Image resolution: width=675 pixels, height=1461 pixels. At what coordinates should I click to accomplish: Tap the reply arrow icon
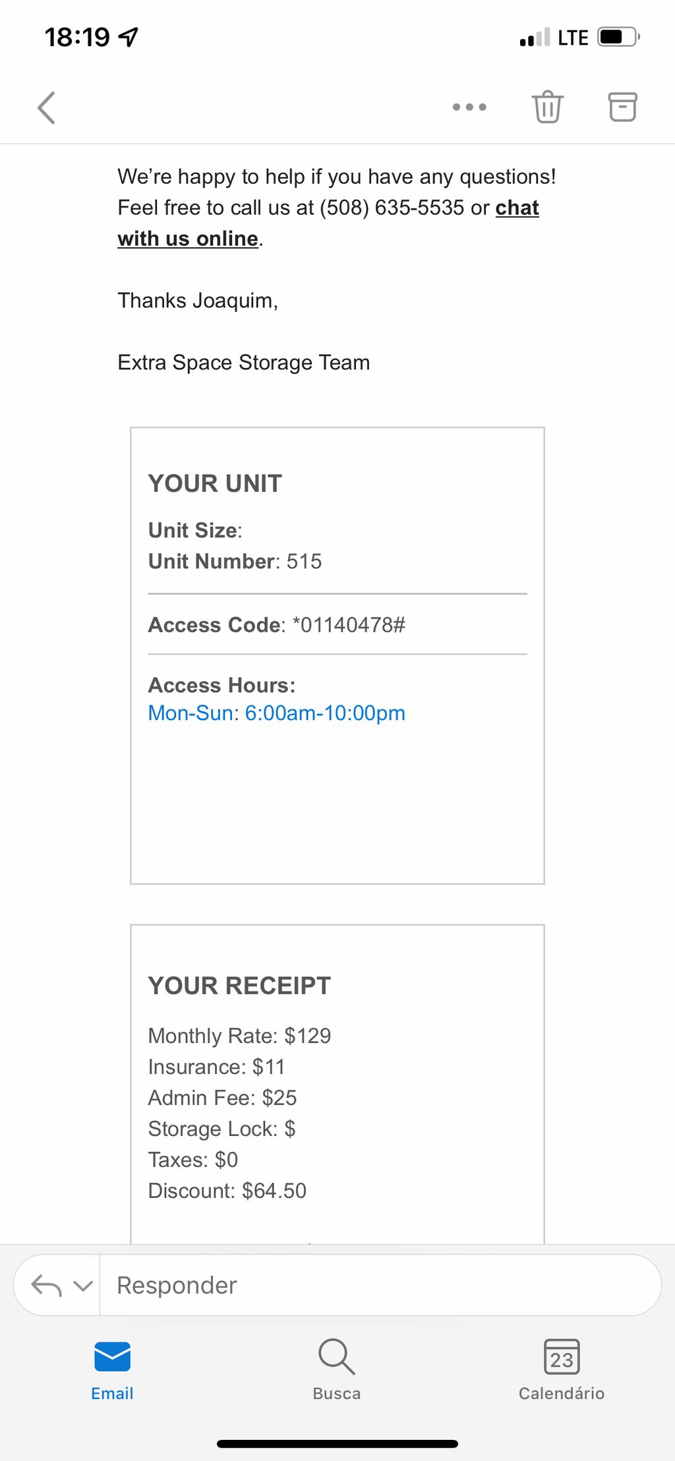[46, 1285]
